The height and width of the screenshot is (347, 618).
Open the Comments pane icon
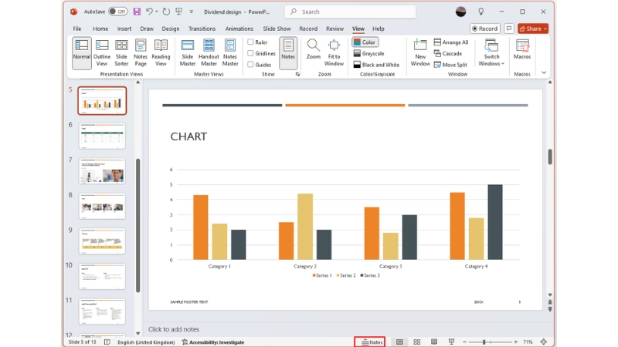509,29
